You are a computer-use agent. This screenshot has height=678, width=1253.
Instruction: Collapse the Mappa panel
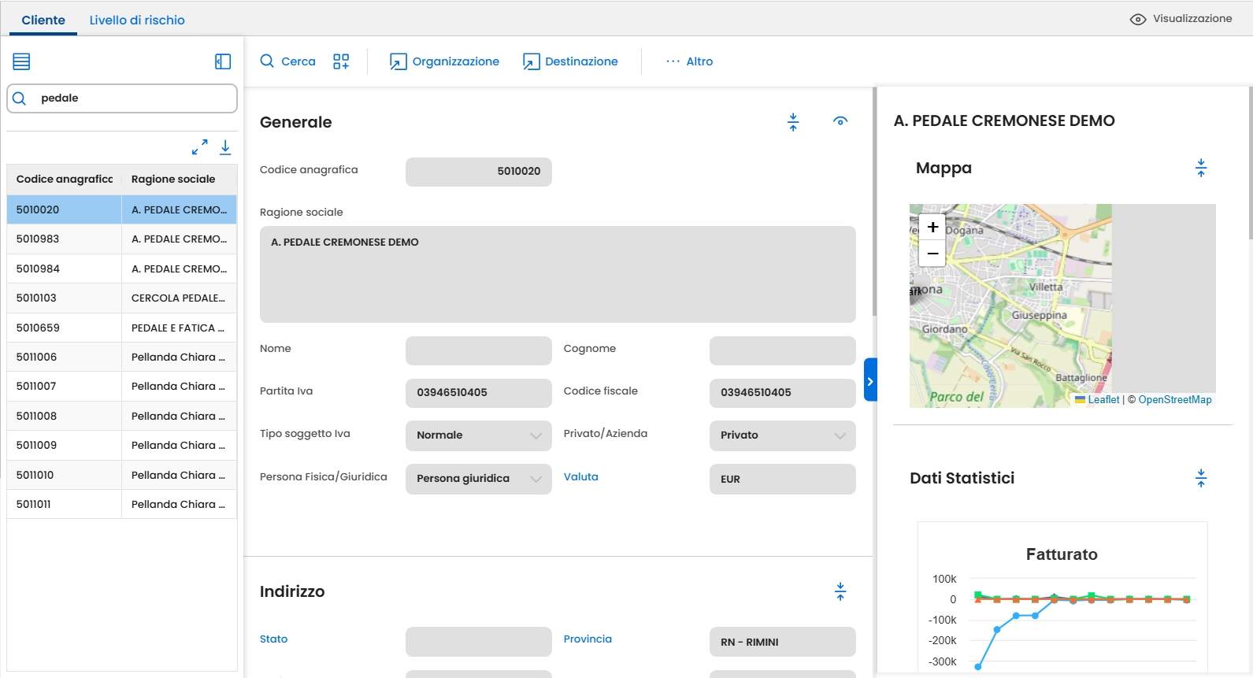[x=1201, y=168]
